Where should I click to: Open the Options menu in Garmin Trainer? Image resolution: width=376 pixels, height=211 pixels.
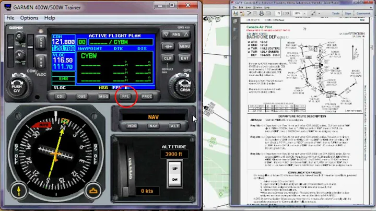pos(29,18)
